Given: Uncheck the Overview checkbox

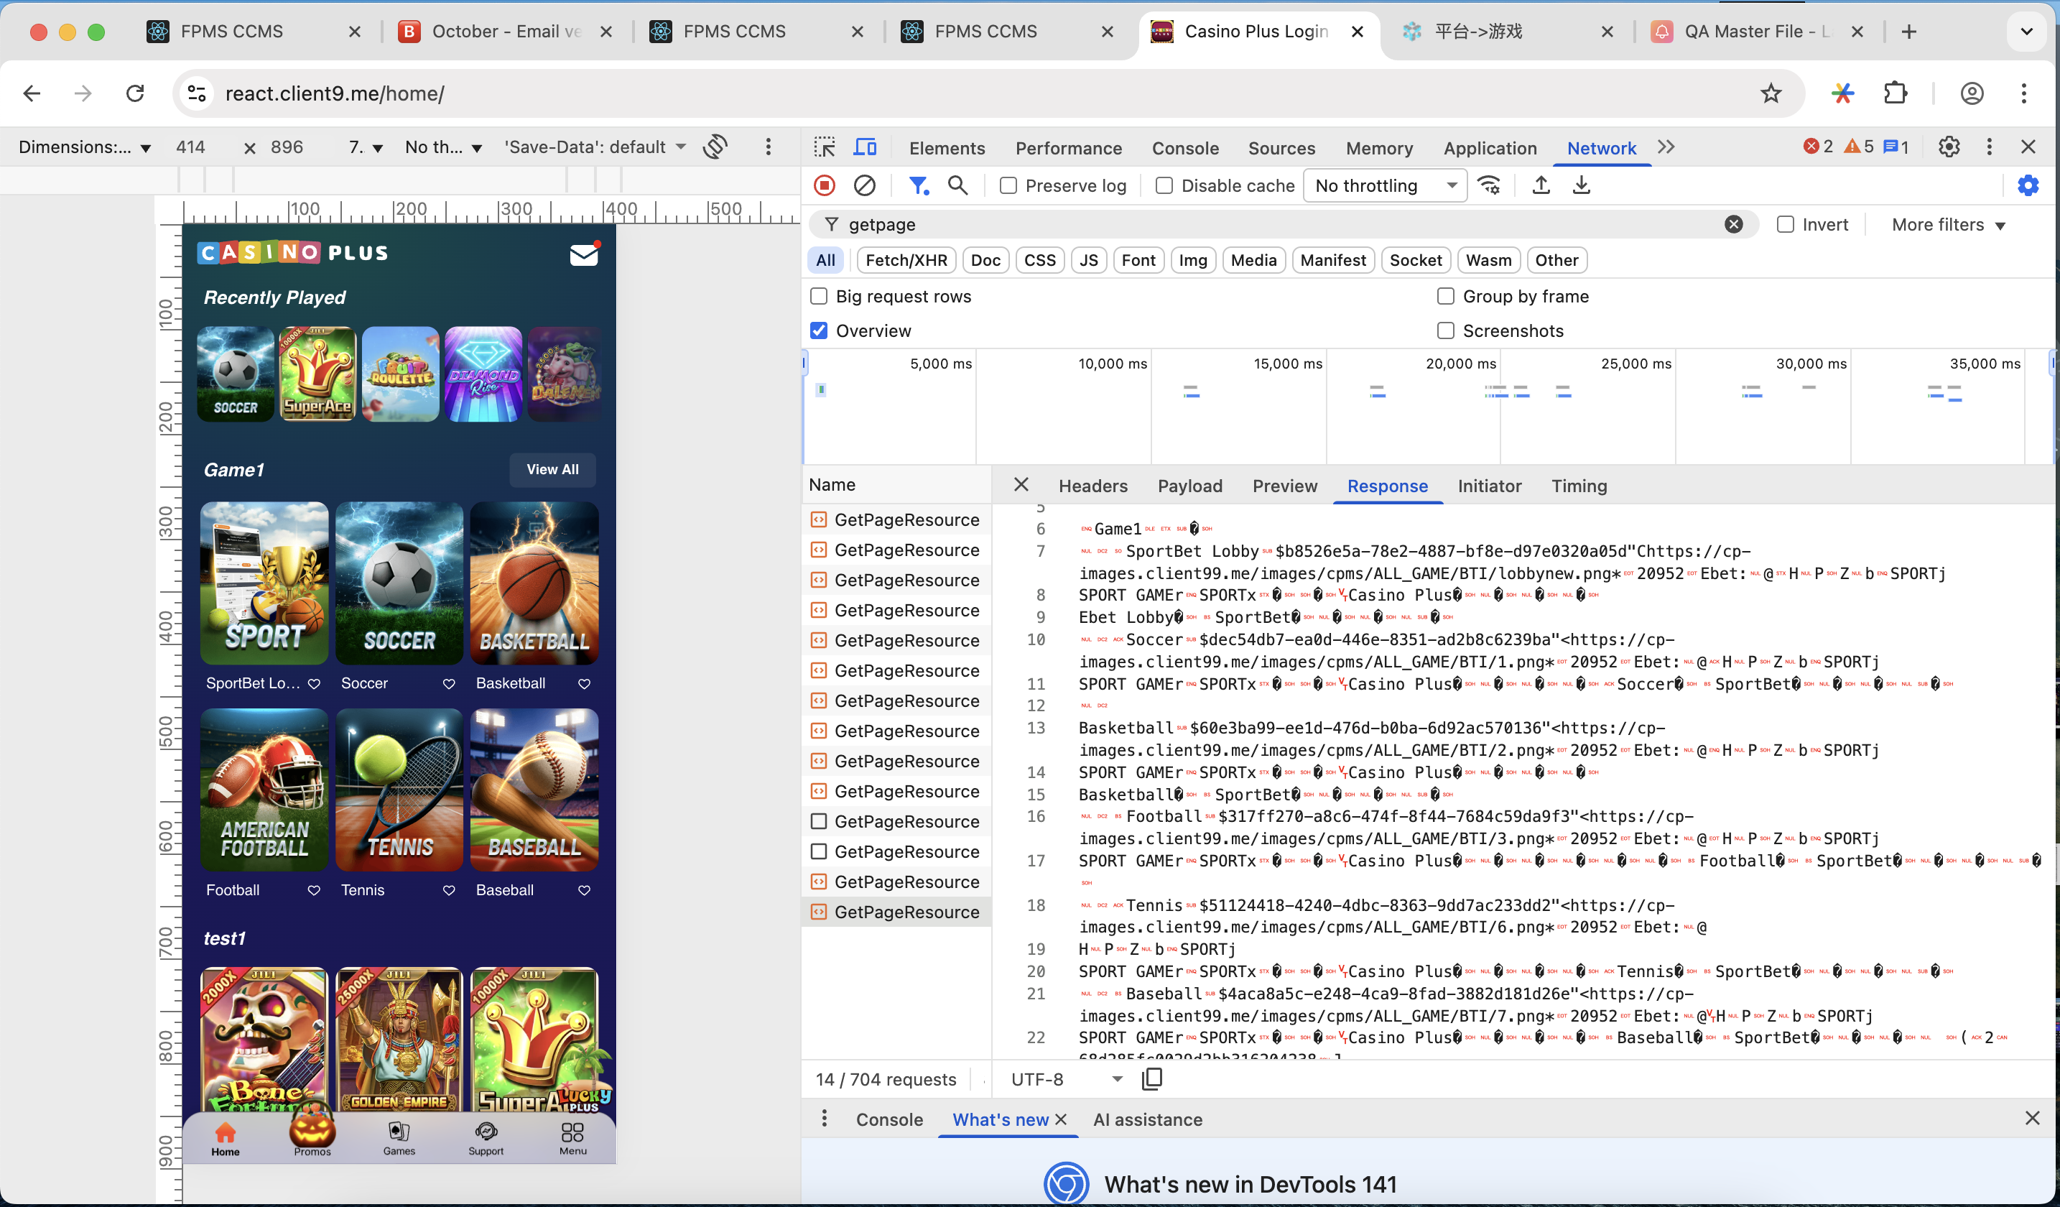Looking at the screenshot, I should coord(818,330).
